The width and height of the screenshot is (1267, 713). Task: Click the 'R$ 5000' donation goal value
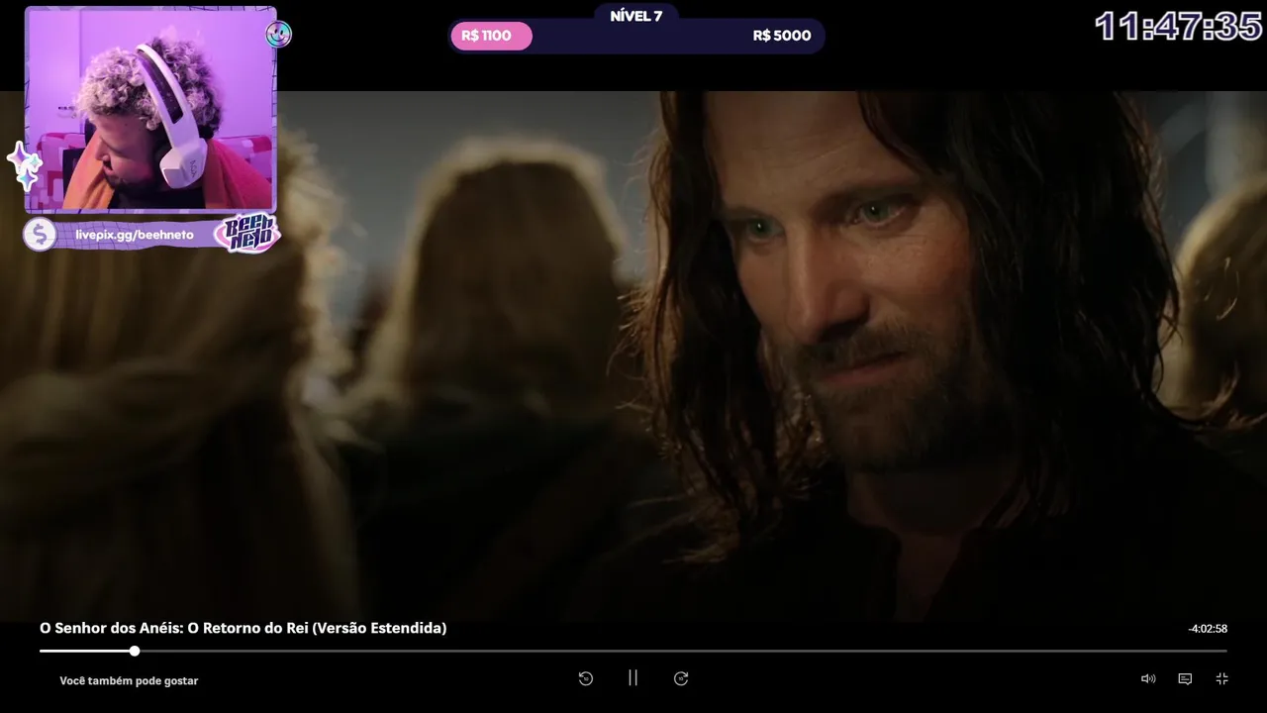click(781, 36)
